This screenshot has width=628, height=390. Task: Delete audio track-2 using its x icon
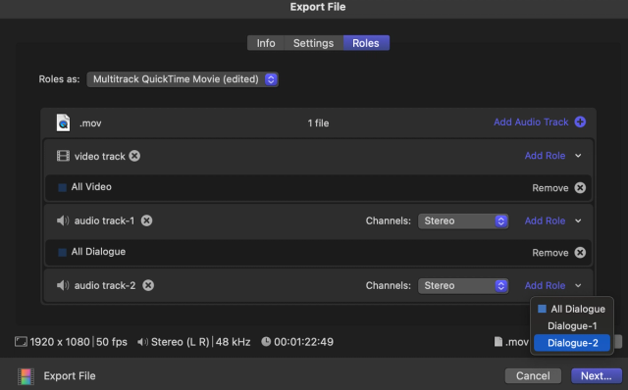[148, 285]
